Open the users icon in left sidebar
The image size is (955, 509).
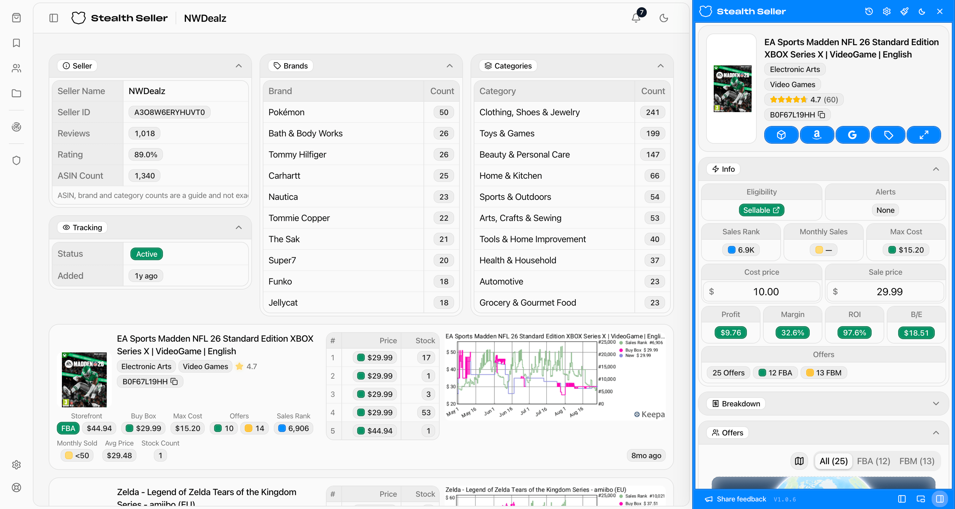point(16,68)
